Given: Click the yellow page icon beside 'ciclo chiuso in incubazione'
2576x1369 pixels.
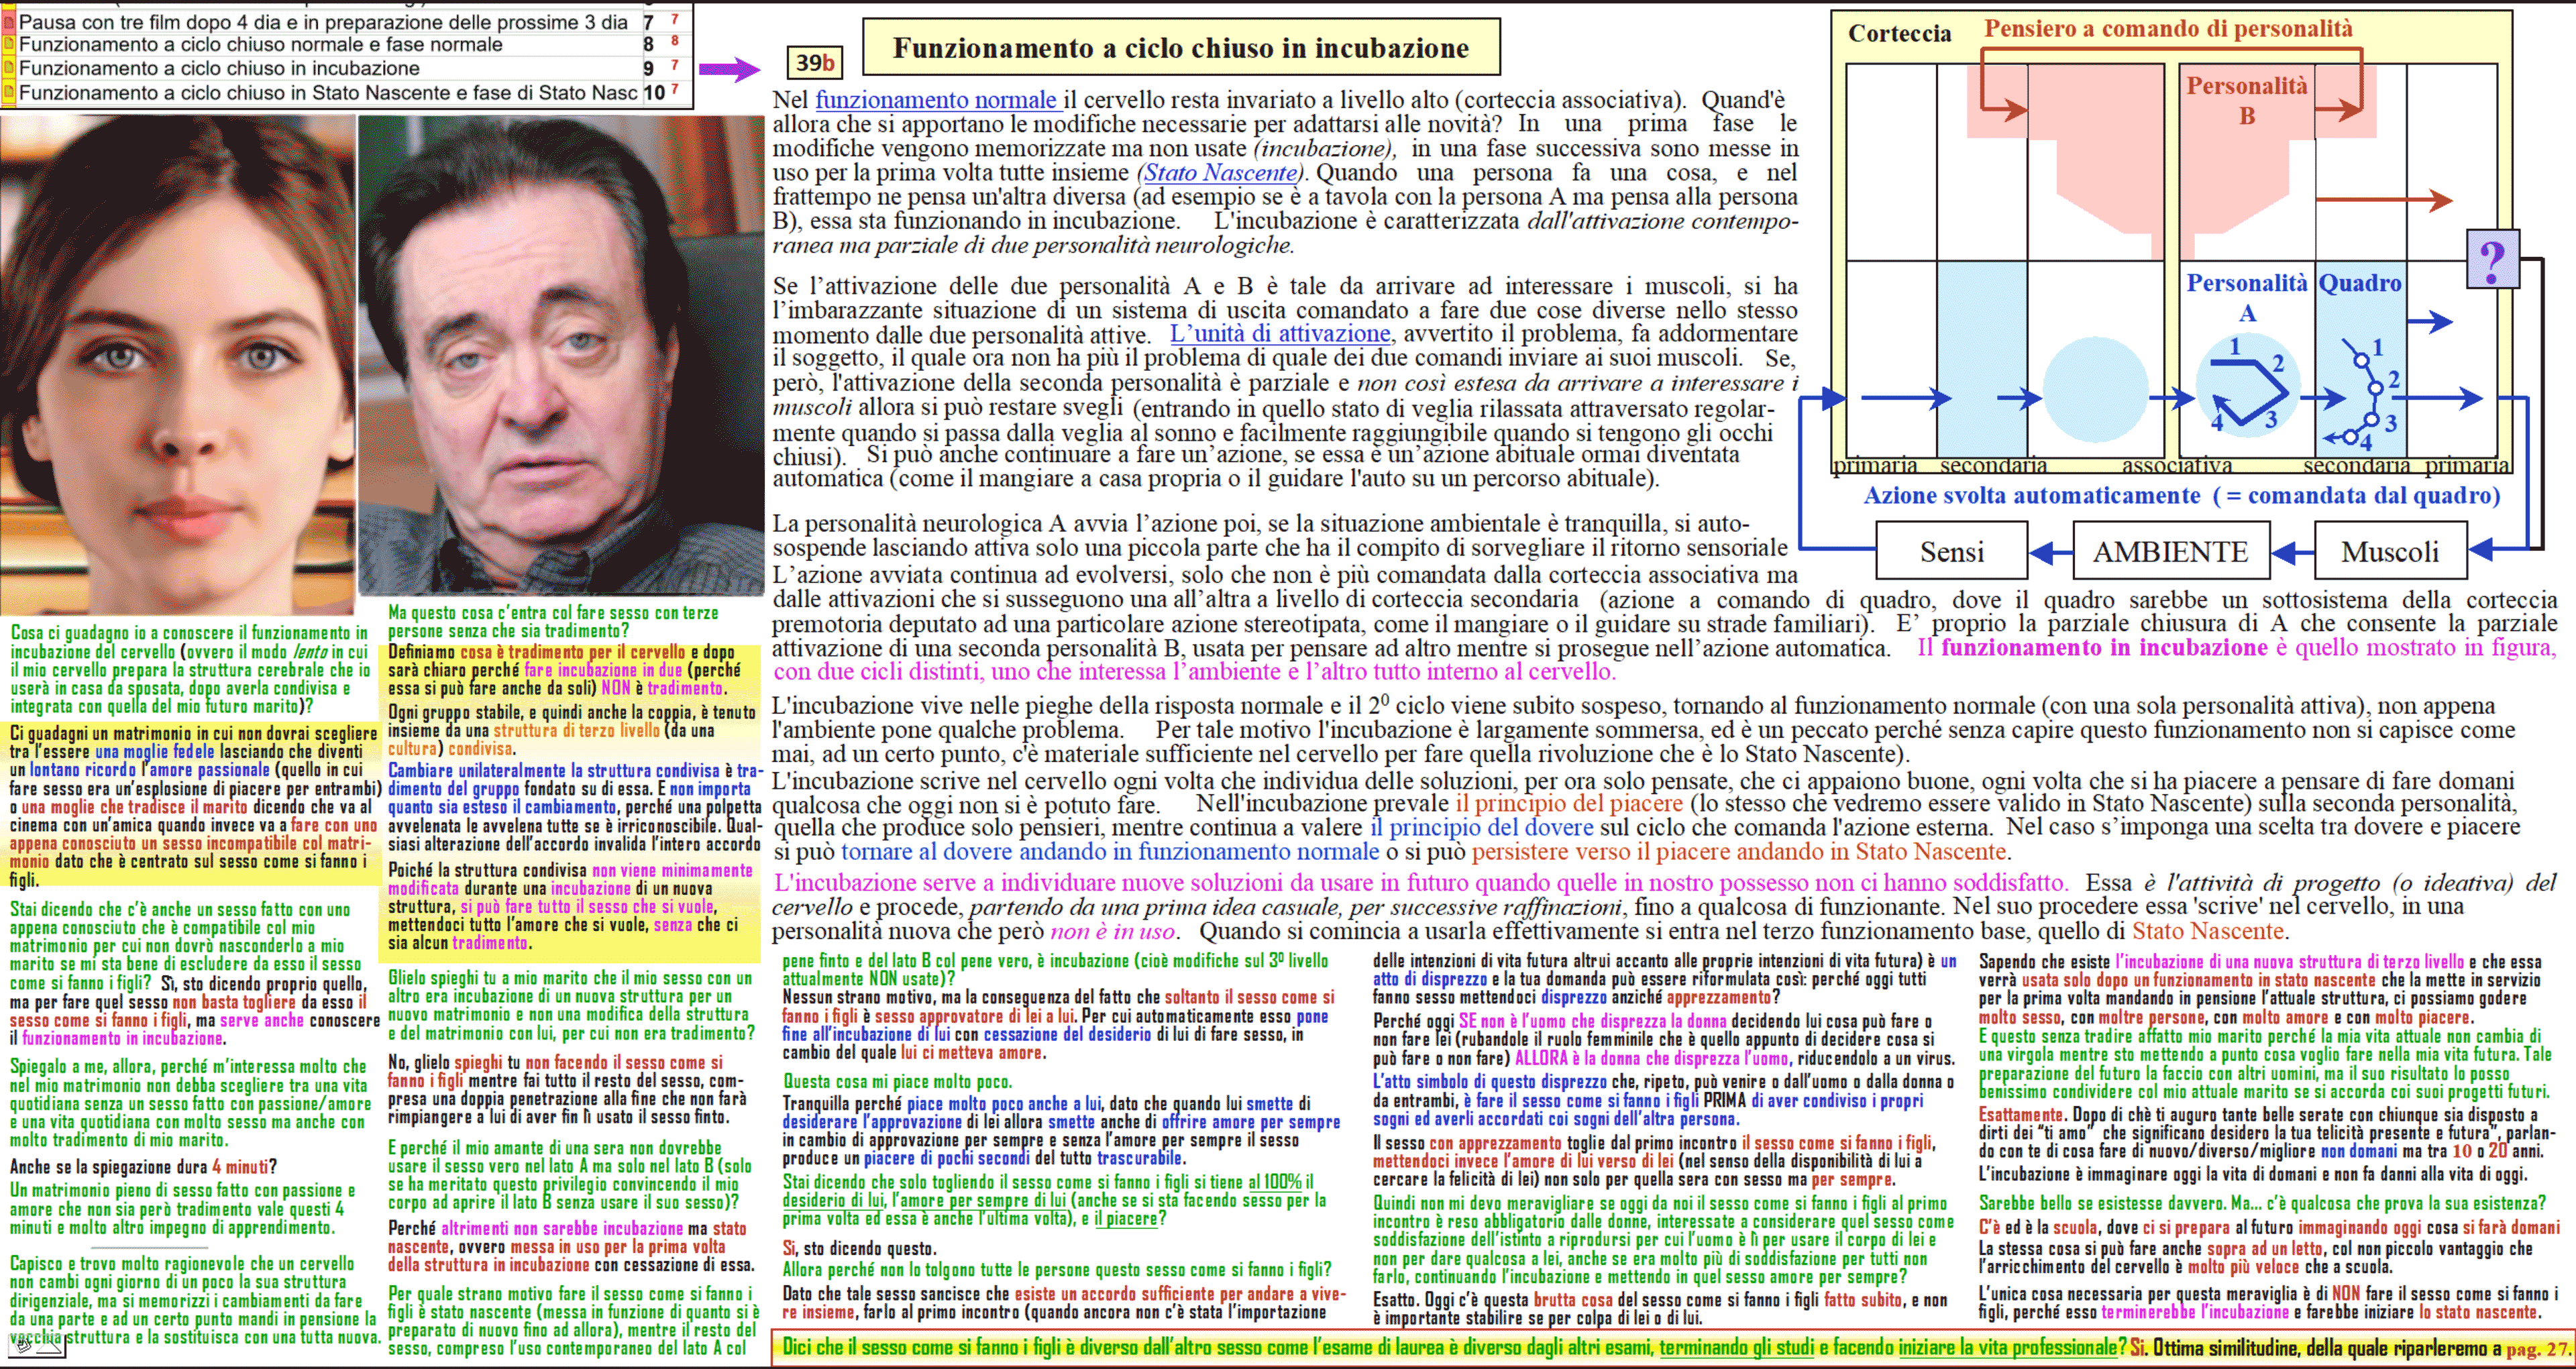Looking at the screenshot, I should 9,68.
